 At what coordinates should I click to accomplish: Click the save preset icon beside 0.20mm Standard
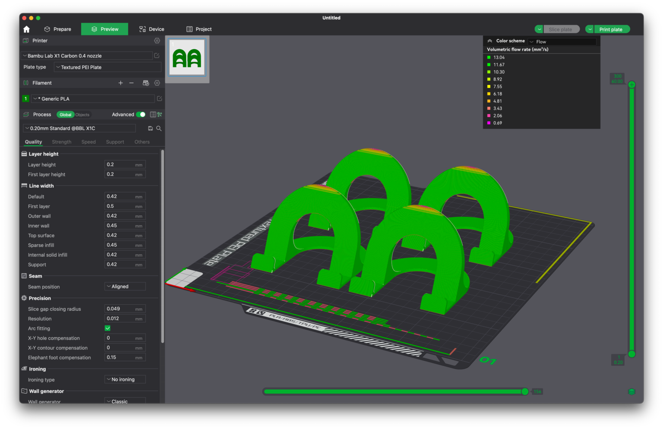click(x=150, y=128)
